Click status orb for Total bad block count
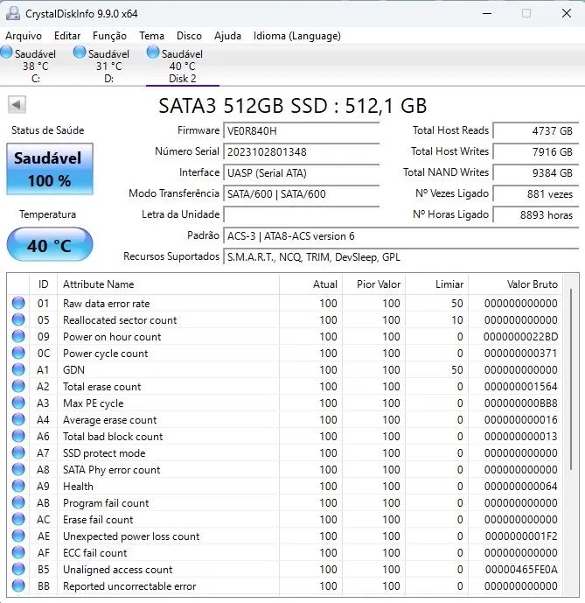585x603 pixels. 18,436
